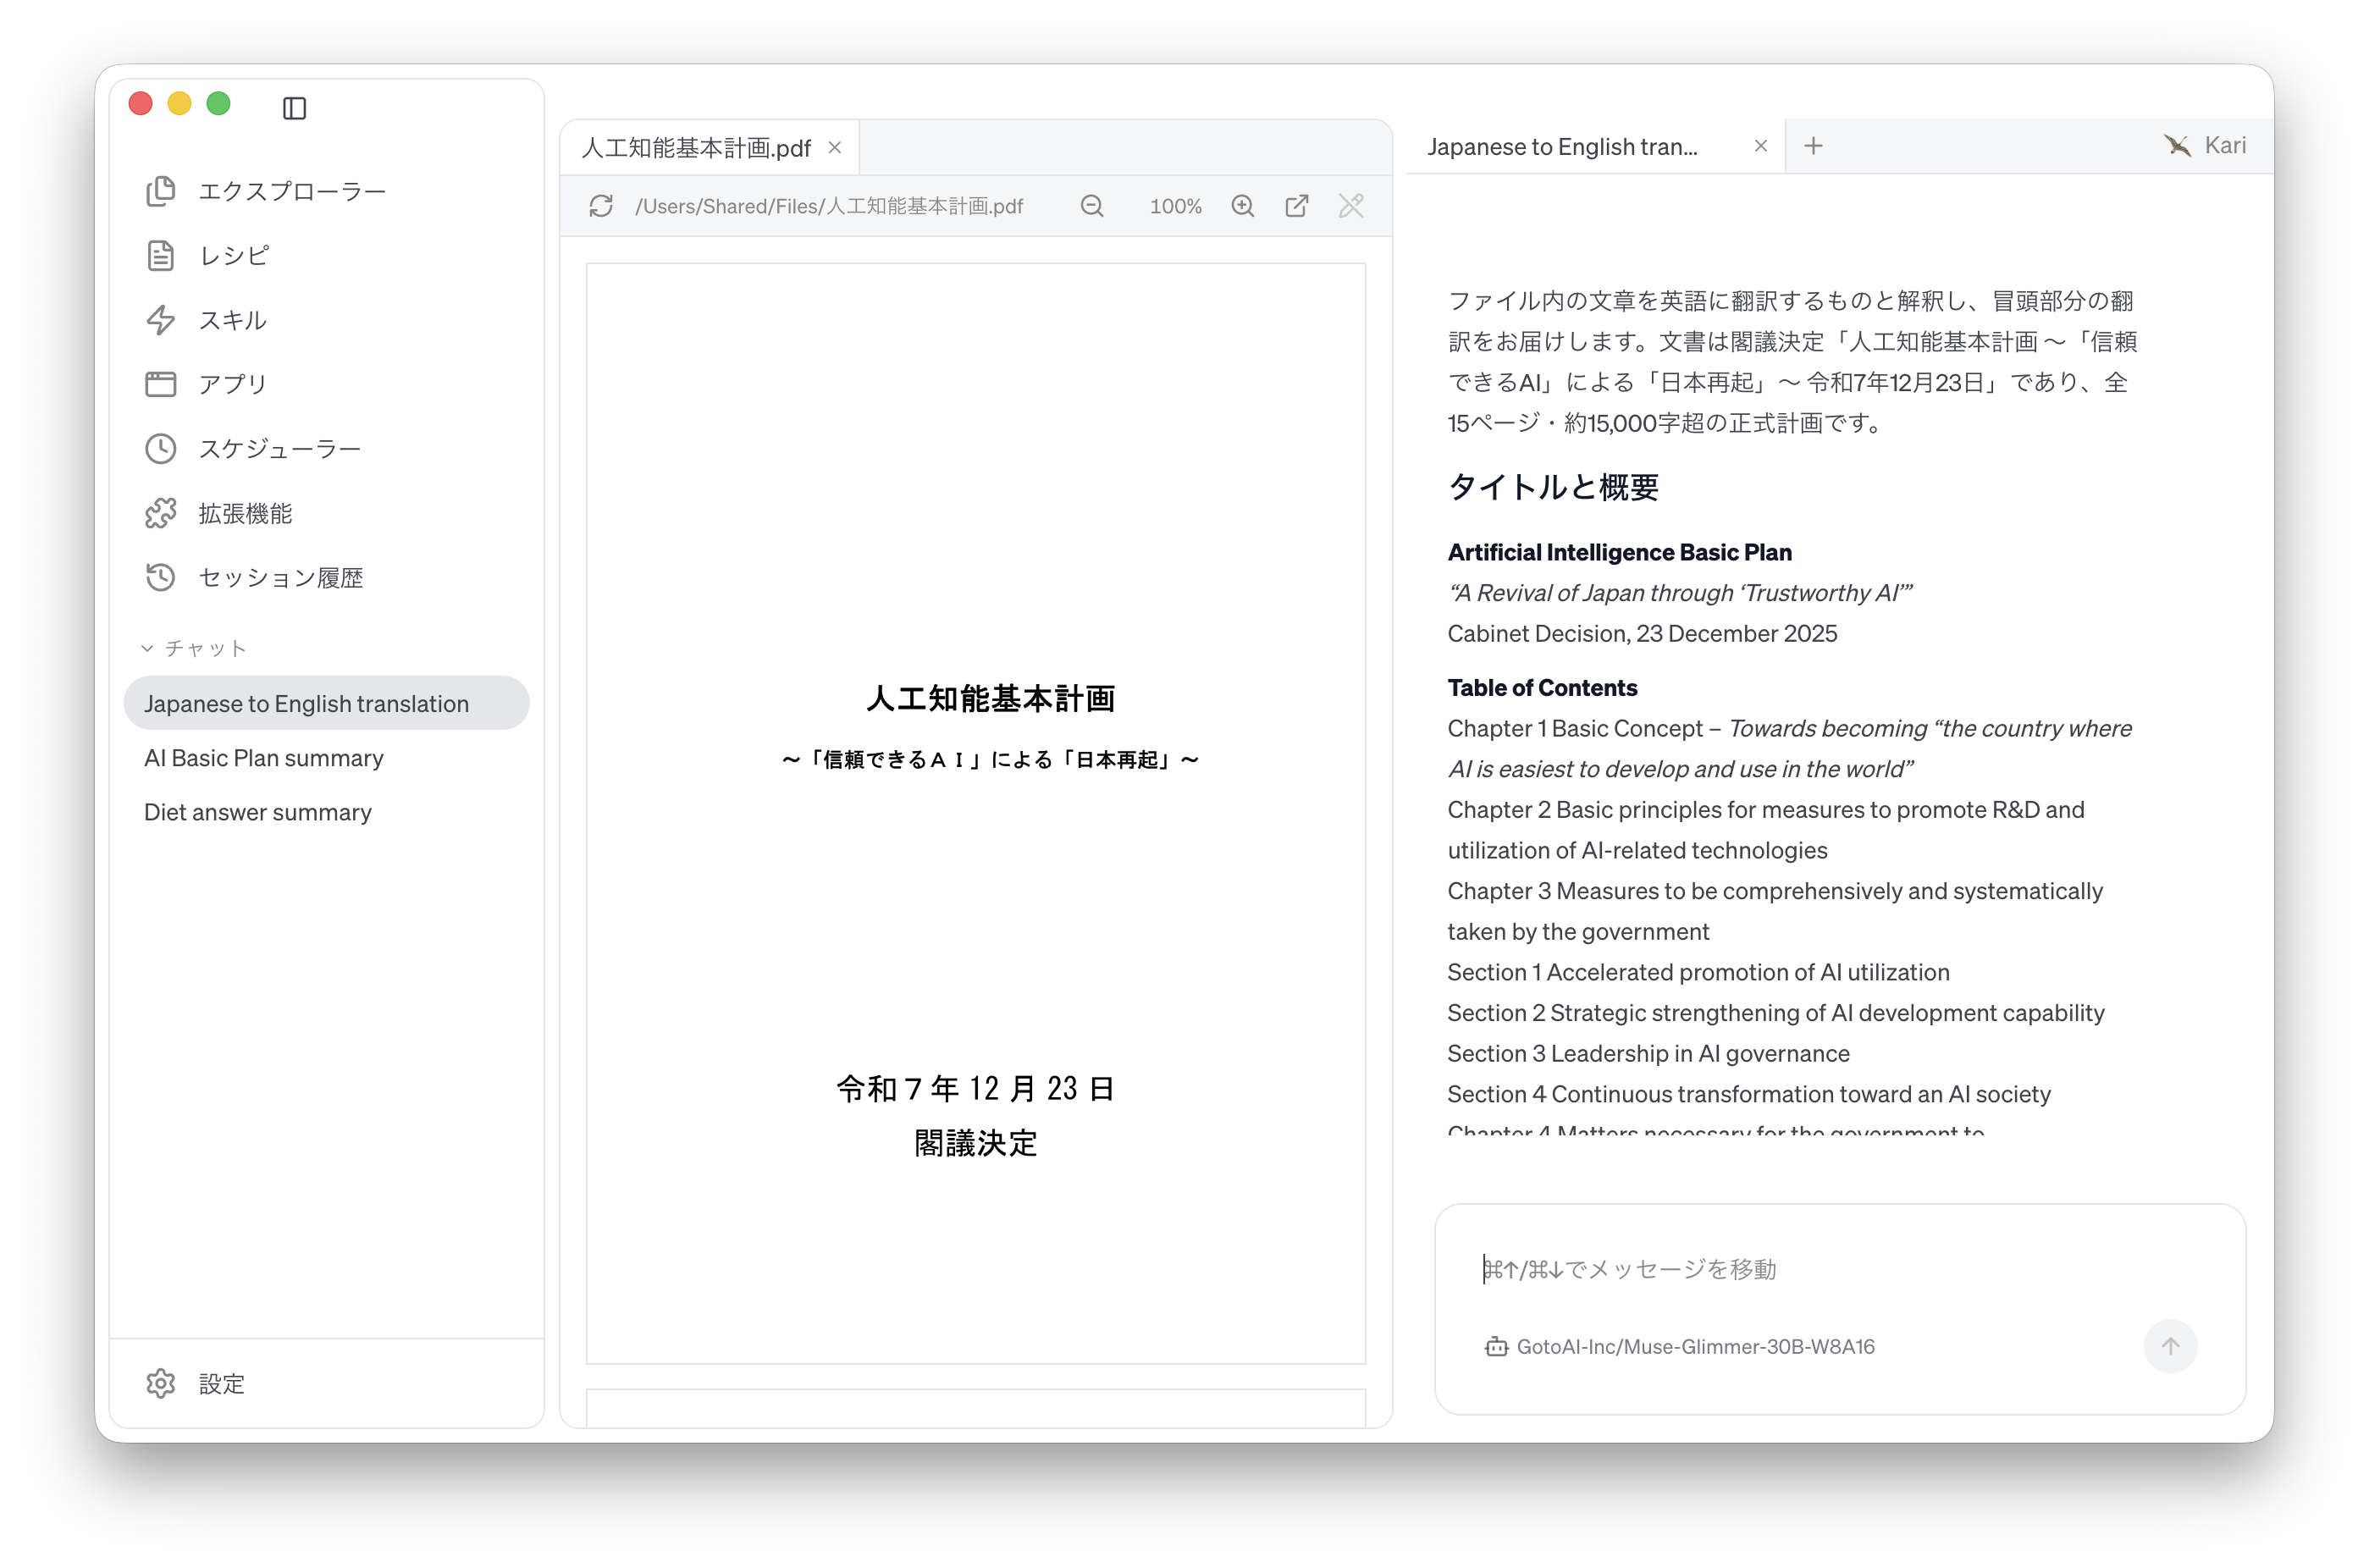Click Table of Contents heading
The image size is (2369, 1568).
1542,688
